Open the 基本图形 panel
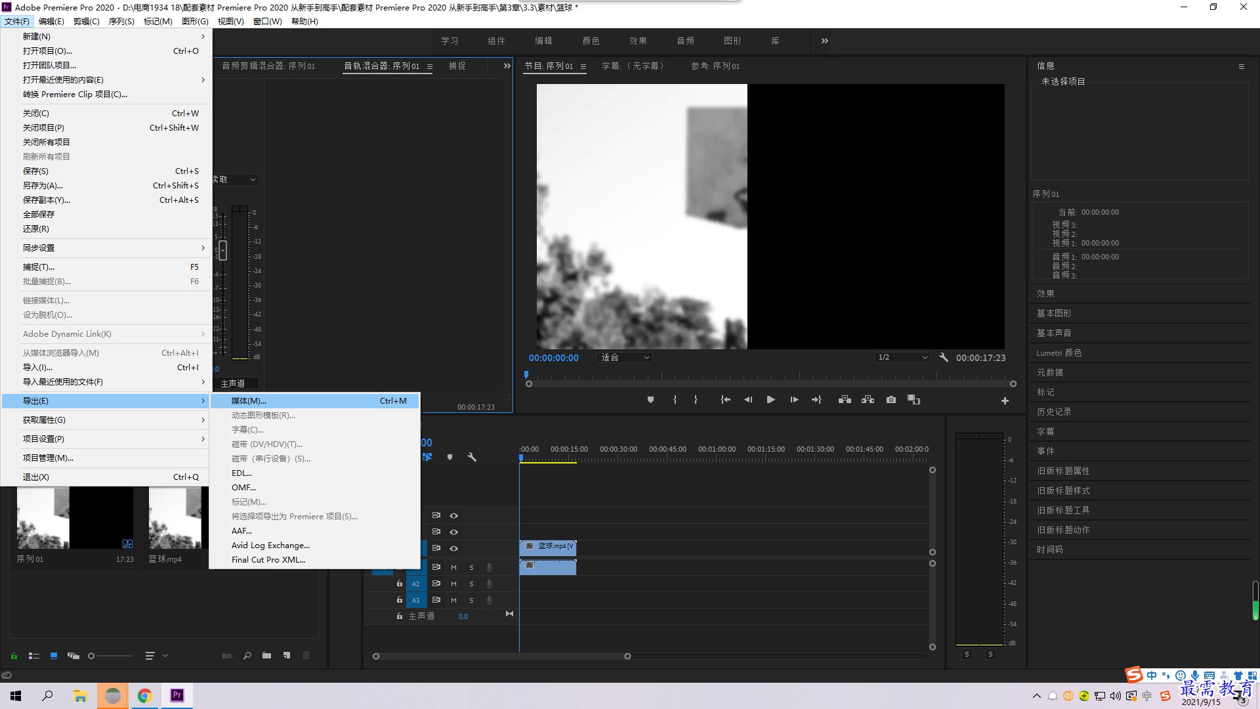This screenshot has width=1260, height=709. click(1054, 313)
